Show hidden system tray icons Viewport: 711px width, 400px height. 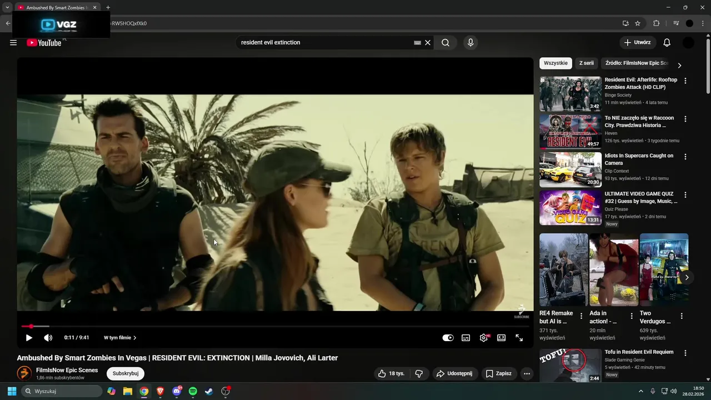click(x=640, y=391)
